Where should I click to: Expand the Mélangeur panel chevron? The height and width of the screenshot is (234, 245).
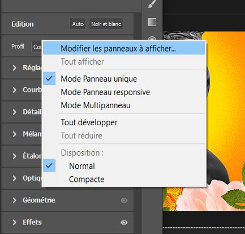tap(14, 134)
